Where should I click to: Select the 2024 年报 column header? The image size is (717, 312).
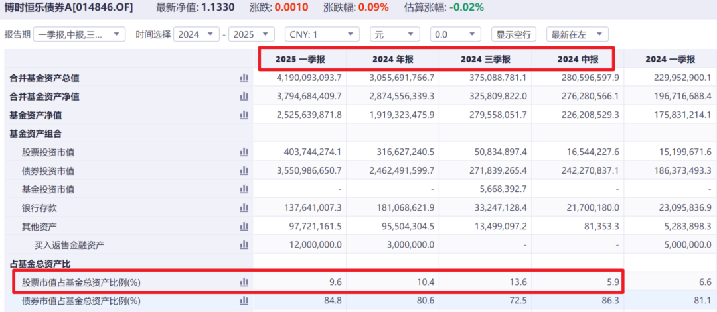coord(393,60)
